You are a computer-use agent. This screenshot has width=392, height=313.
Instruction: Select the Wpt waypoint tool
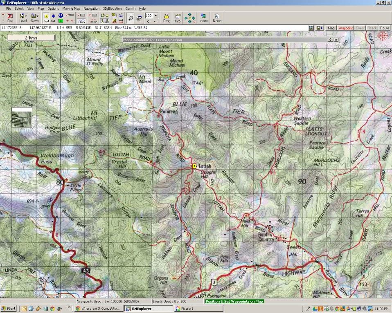pyautogui.click(x=46, y=18)
